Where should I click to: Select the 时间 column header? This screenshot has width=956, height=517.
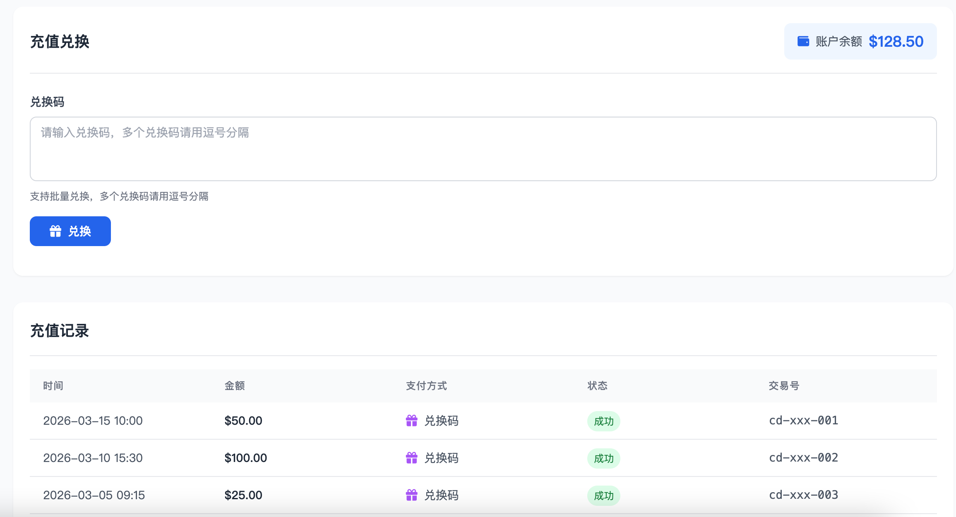tap(53, 386)
